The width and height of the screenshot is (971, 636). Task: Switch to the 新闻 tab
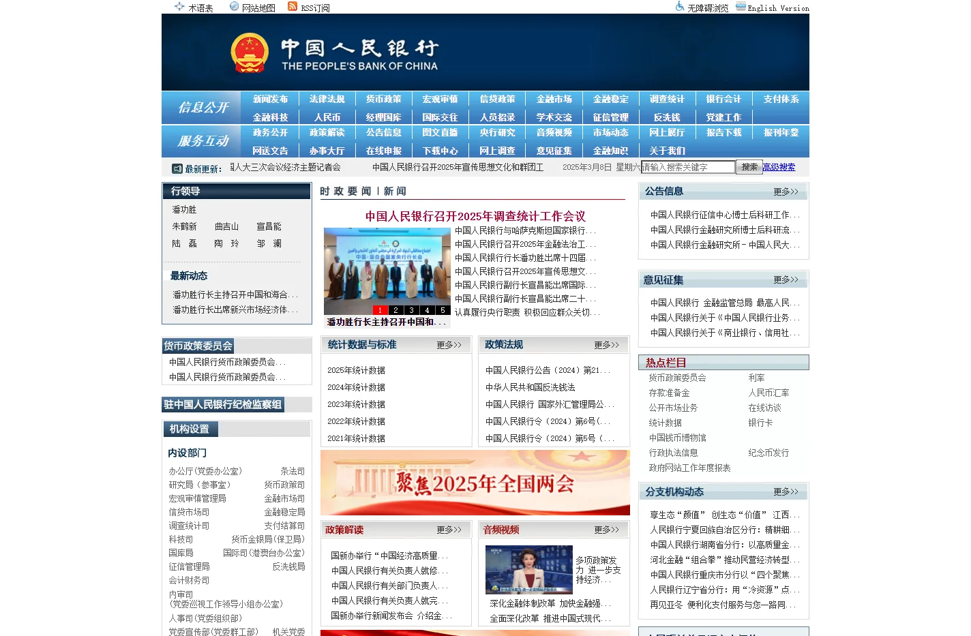pos(395,192)
